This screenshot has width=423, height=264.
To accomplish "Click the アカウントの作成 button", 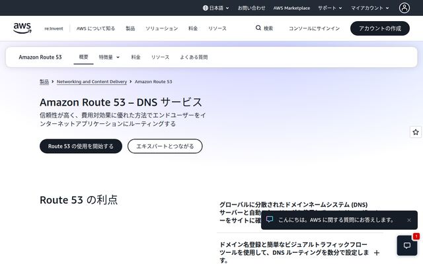I will coord(380,28).
